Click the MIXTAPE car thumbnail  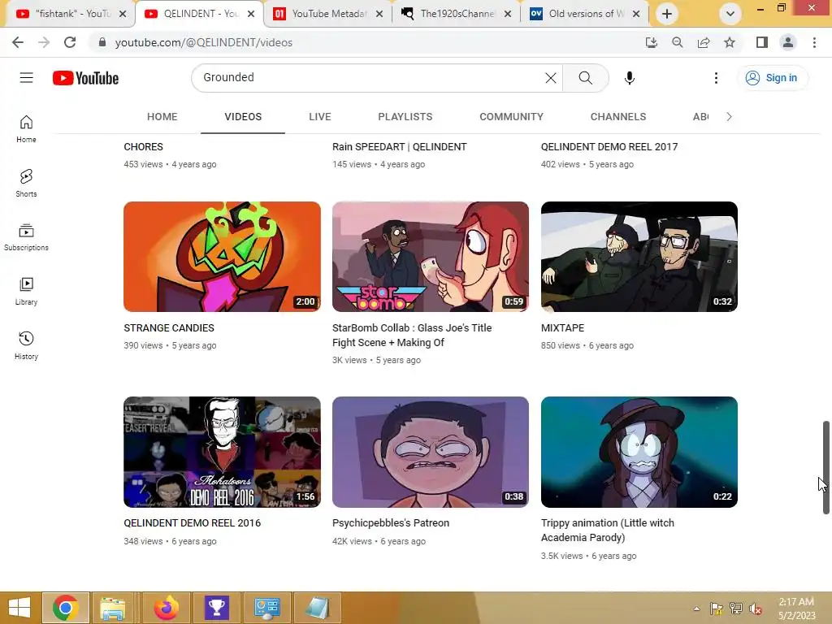click(639, 257)
